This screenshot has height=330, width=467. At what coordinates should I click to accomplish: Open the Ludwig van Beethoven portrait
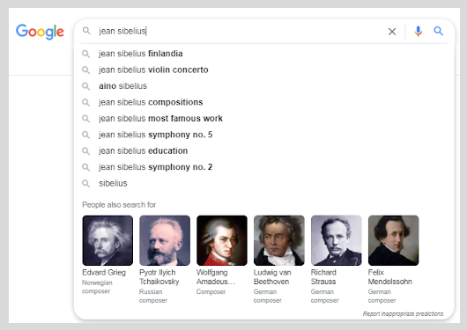[x=279, y=240]
